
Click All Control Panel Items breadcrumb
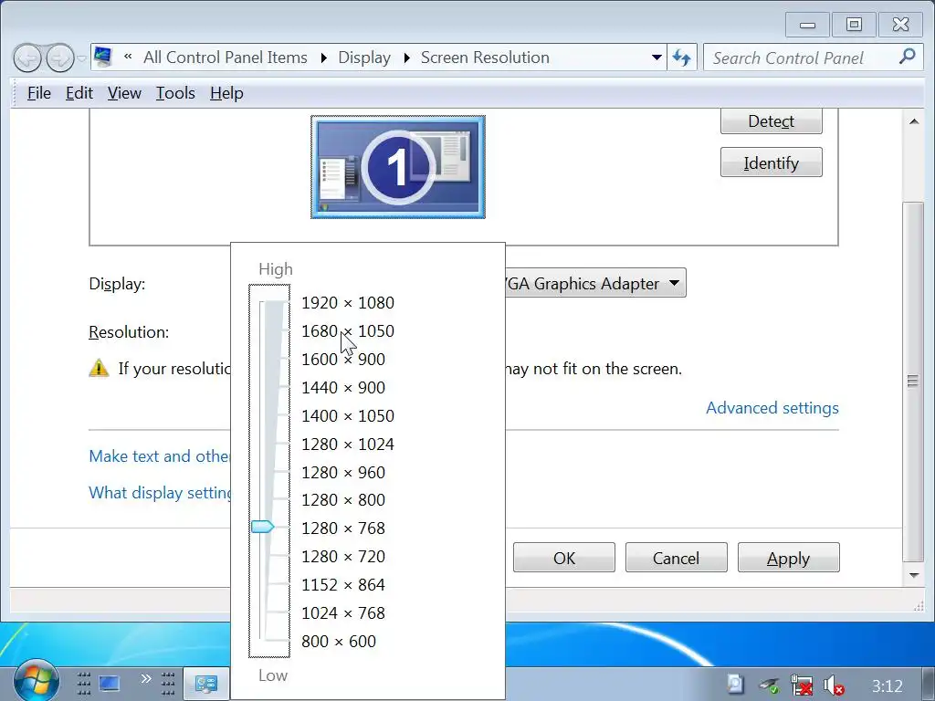pos(226,58)
